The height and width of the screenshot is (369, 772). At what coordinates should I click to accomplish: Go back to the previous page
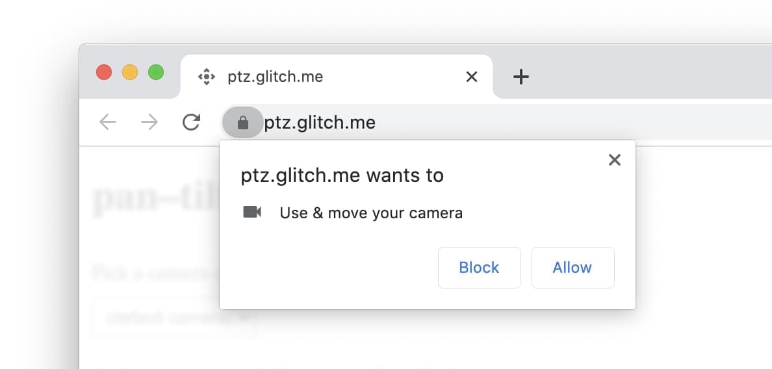pyautogui.click(x=108, y=122)
